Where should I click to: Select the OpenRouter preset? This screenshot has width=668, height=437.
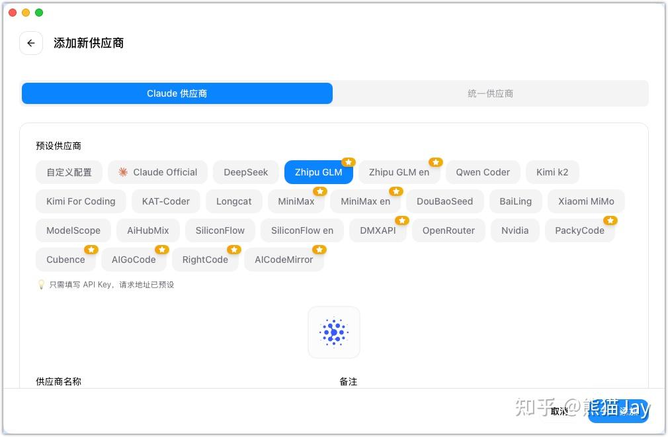(x=448, y=230)
